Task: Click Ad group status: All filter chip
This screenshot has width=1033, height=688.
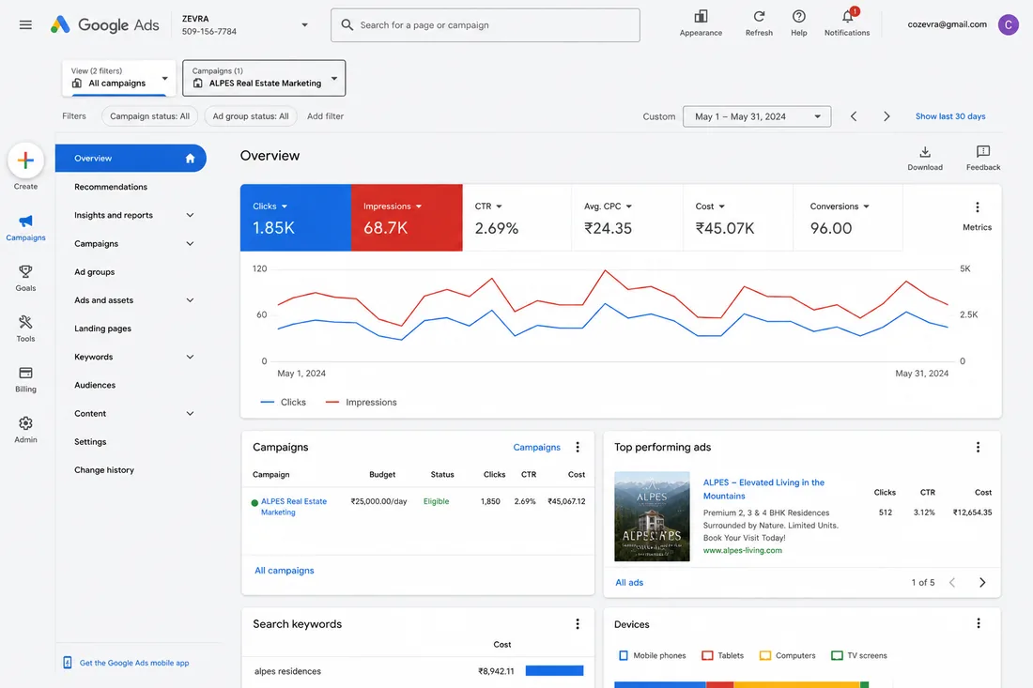Action: (251, 116)
